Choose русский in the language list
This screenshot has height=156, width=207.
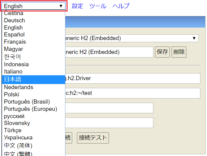[x=14, y=116]
